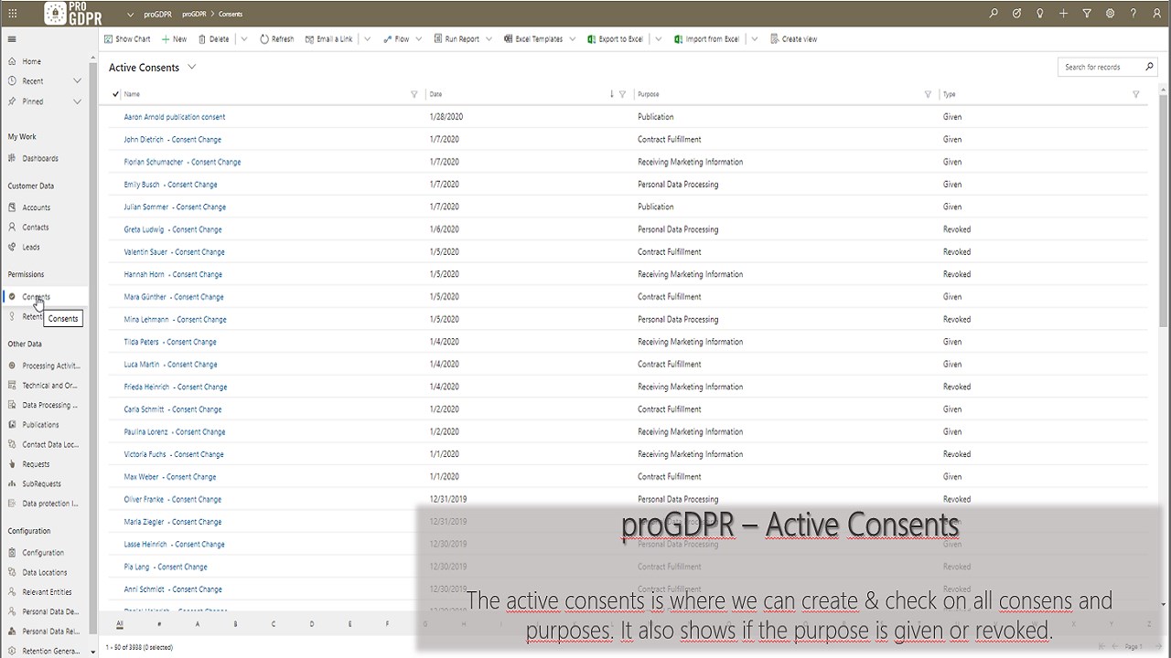Open SubRequests in sidebar
The width and height of the screenshot is (1171, 658).
pos(41,483)
